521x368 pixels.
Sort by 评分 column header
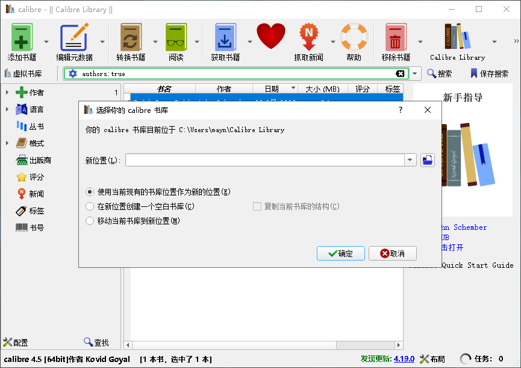click(x=362, y=89)
